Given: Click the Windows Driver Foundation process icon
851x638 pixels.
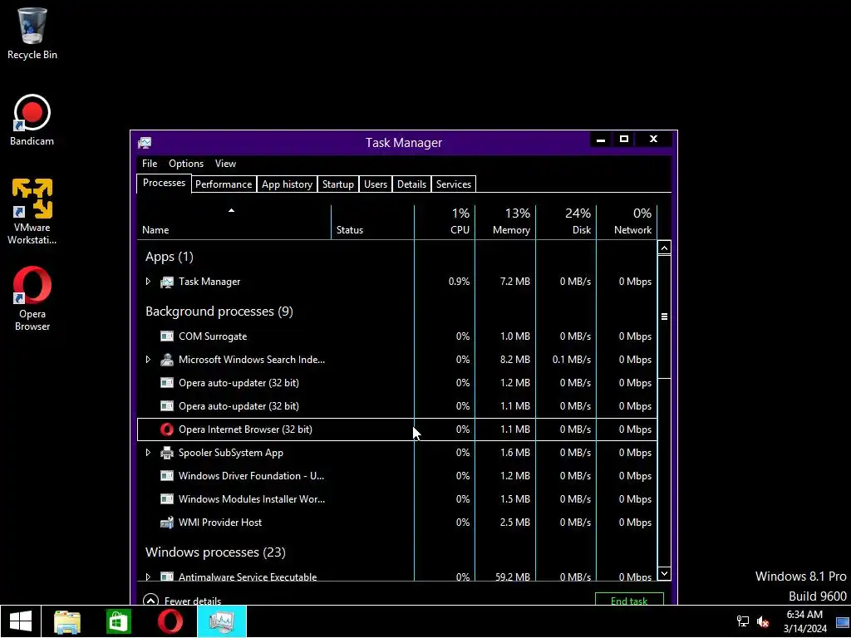Looking at the screenshot, I should [166, 476].
